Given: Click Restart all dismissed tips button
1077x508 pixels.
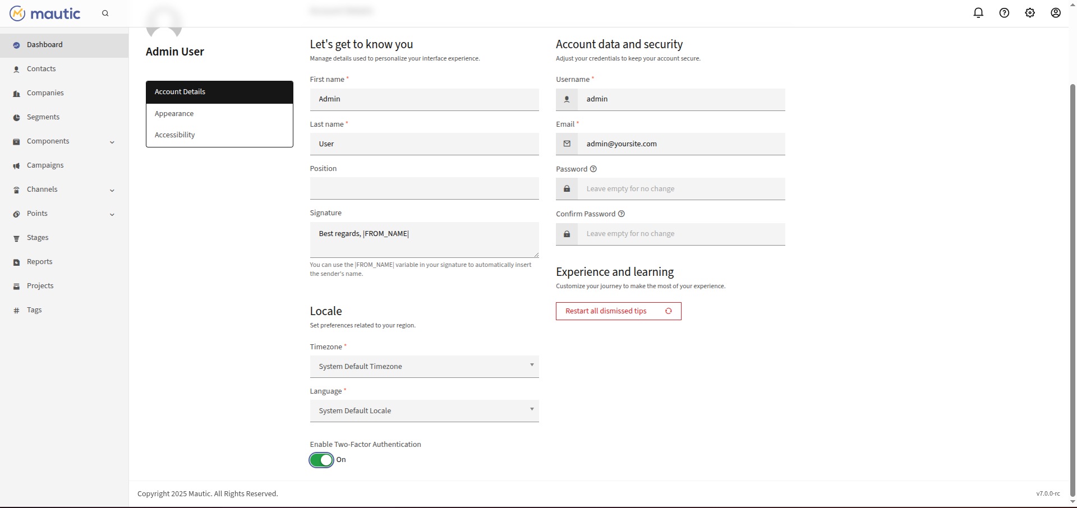Looking at the screenshot, I should [x=618, y=311].
